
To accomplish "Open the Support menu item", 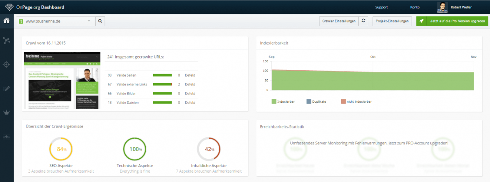I will 381,7.
